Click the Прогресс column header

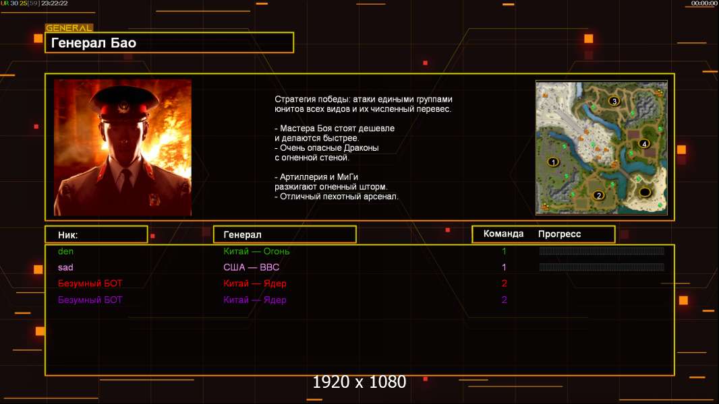tap(559, 234)
